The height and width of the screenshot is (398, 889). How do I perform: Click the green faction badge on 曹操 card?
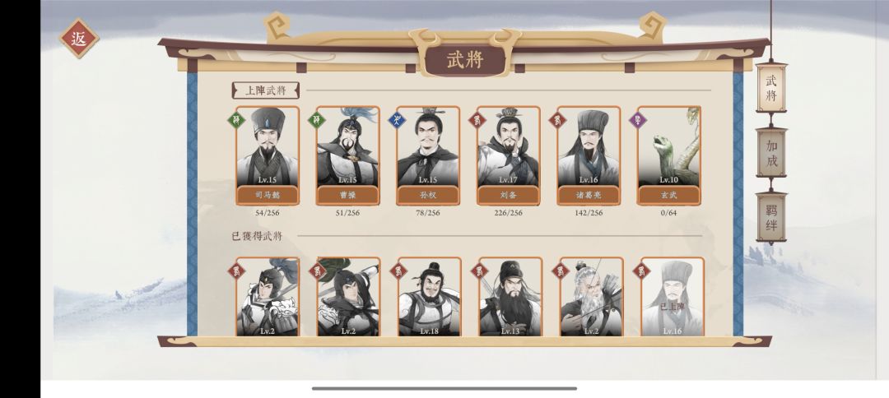point(316,120)
